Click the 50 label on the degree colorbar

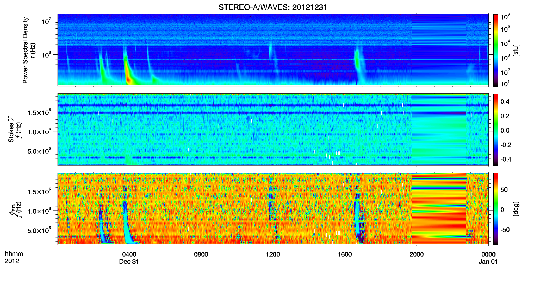pos(504,189)
